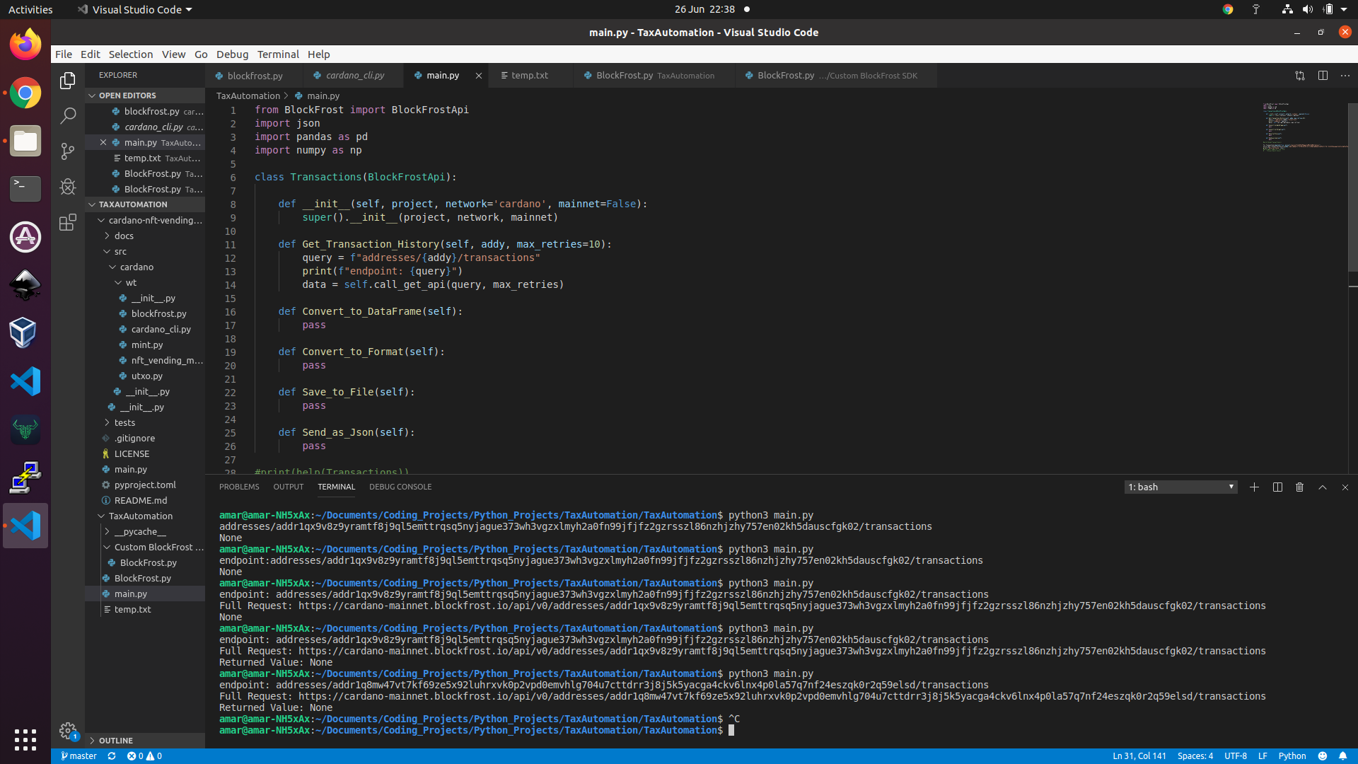
Task: Click master branch indicator in status bar
Action: tap(79, 756)
